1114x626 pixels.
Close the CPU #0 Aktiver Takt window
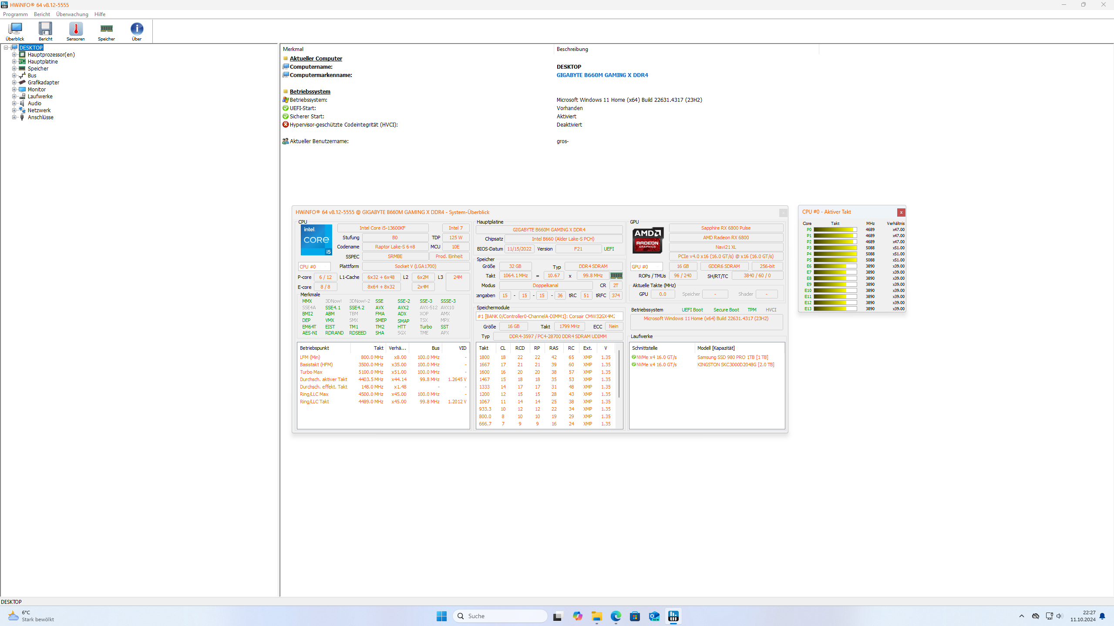(901, 212)
